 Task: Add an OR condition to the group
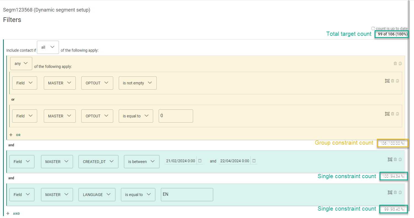(x=15, y=135)
